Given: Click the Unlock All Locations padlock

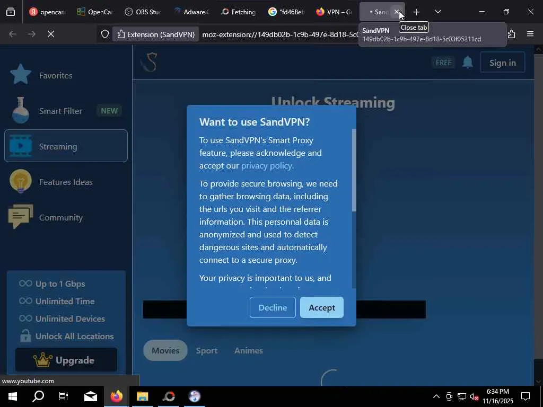Looking at the screenshot, I should coord(25,336).
